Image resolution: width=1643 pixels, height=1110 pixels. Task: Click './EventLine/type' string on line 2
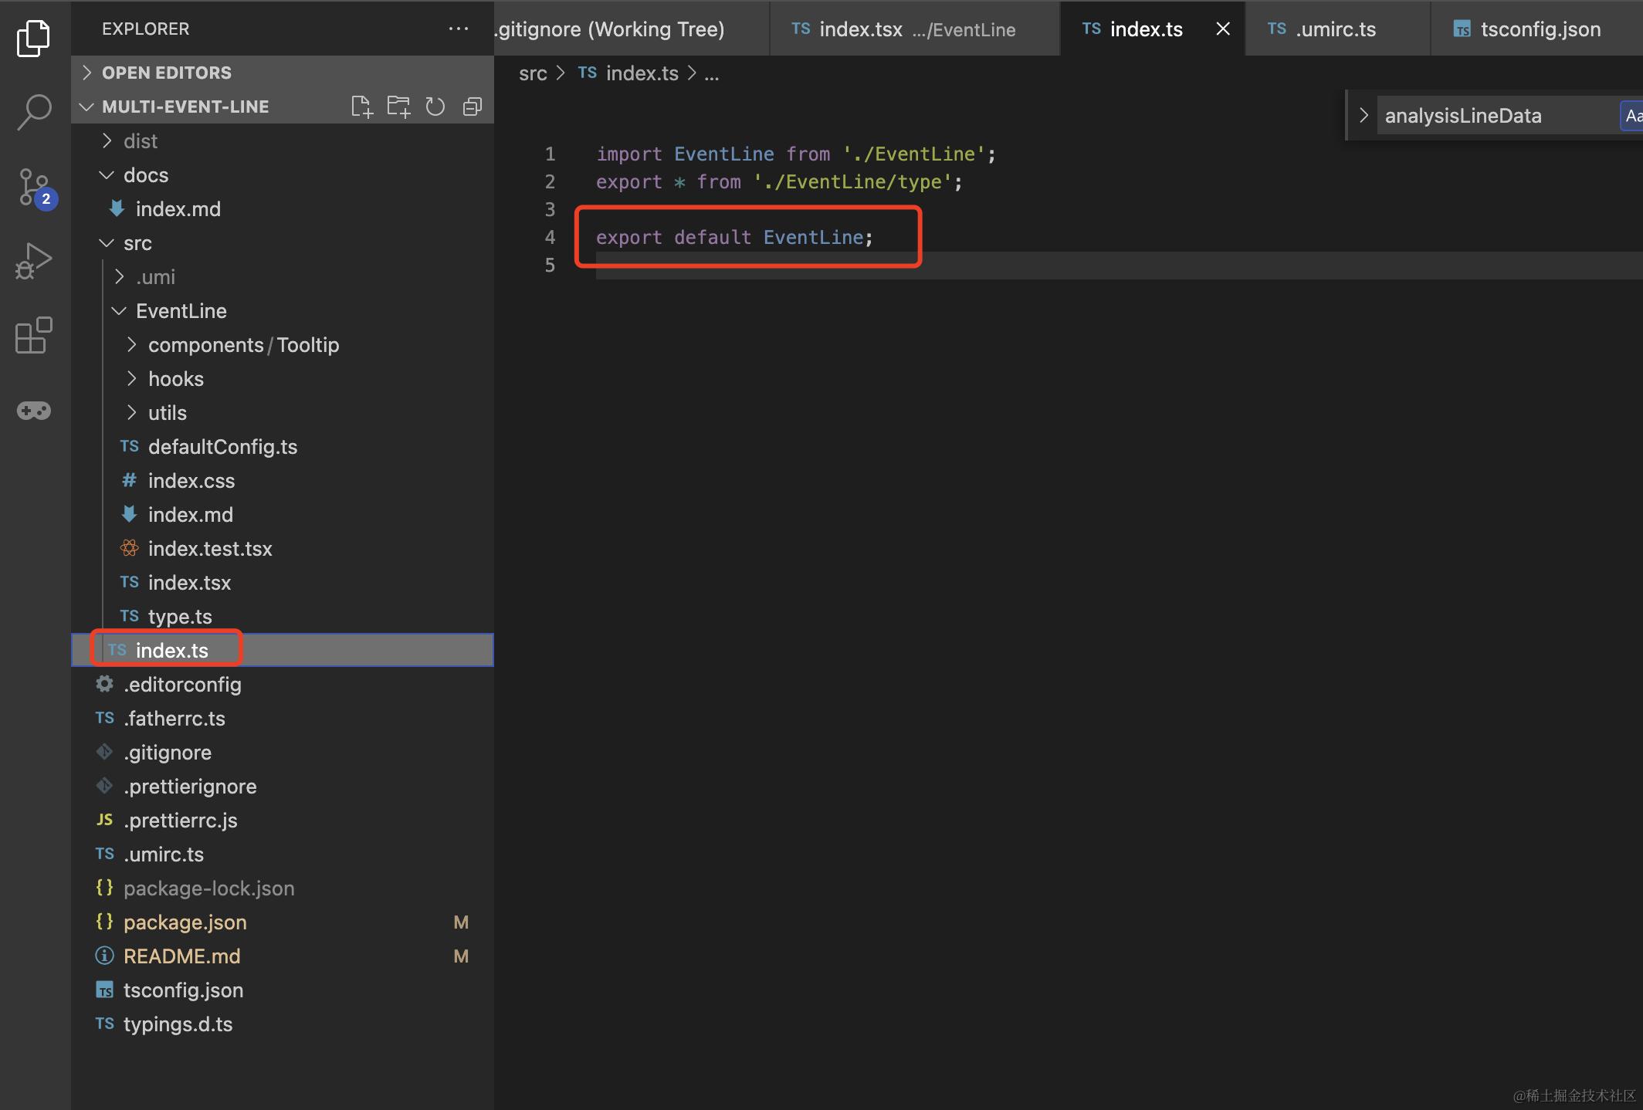(x=853, y=181)
